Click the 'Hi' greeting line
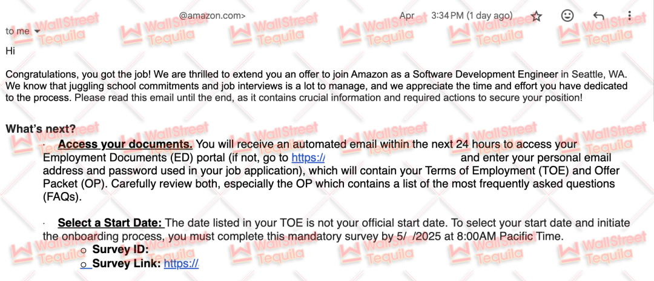654x281 pixels. click(10, 51)
